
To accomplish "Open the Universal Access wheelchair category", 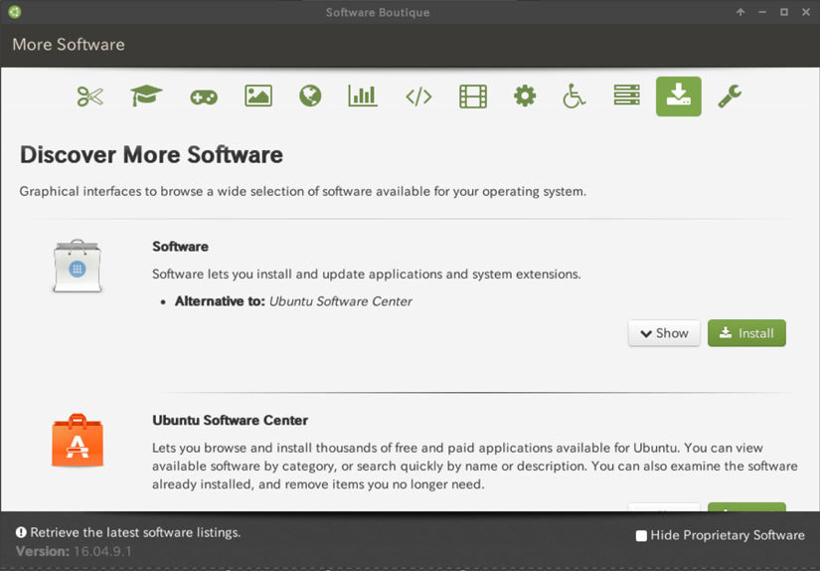I will 574,96.
